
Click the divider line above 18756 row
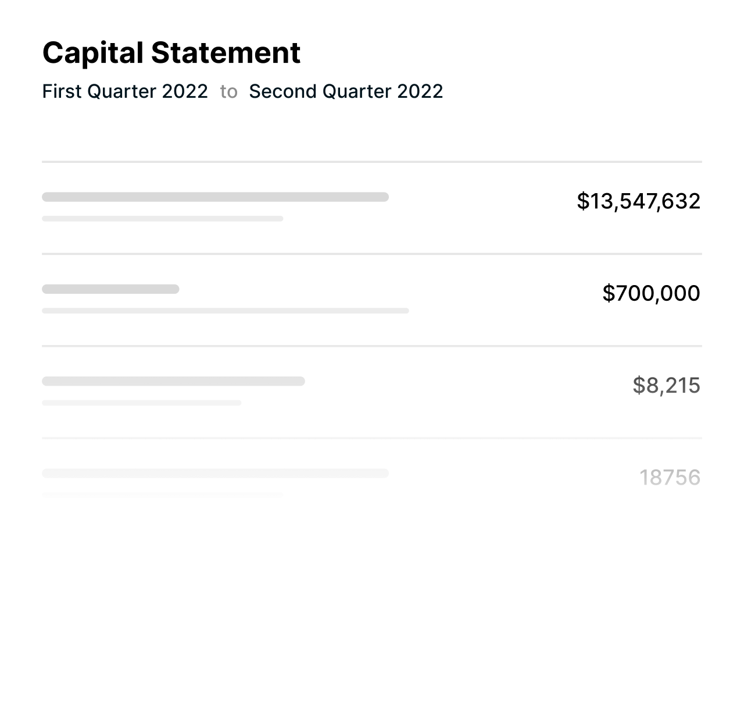372,438
